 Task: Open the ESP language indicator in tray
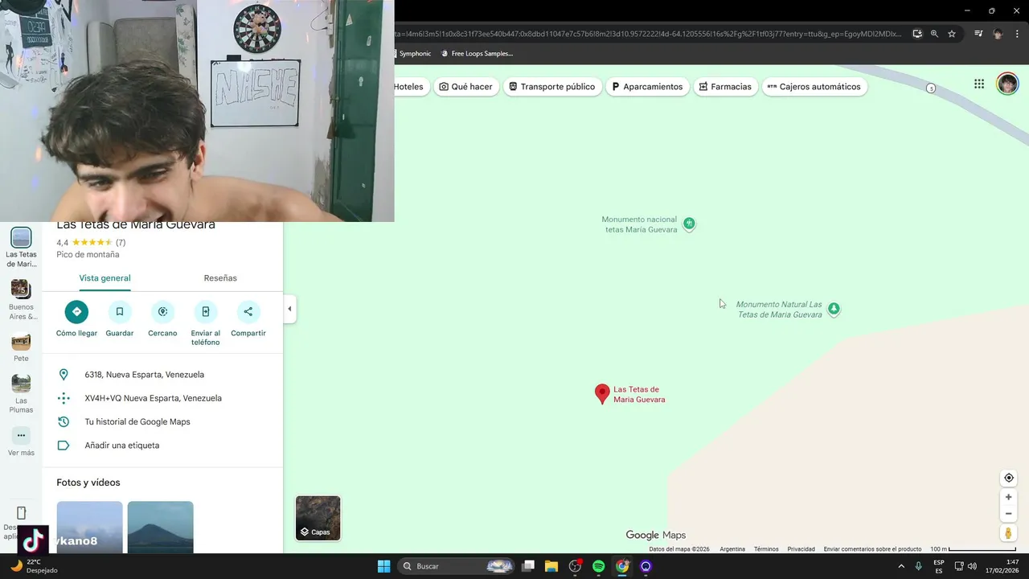pos(939,566)
